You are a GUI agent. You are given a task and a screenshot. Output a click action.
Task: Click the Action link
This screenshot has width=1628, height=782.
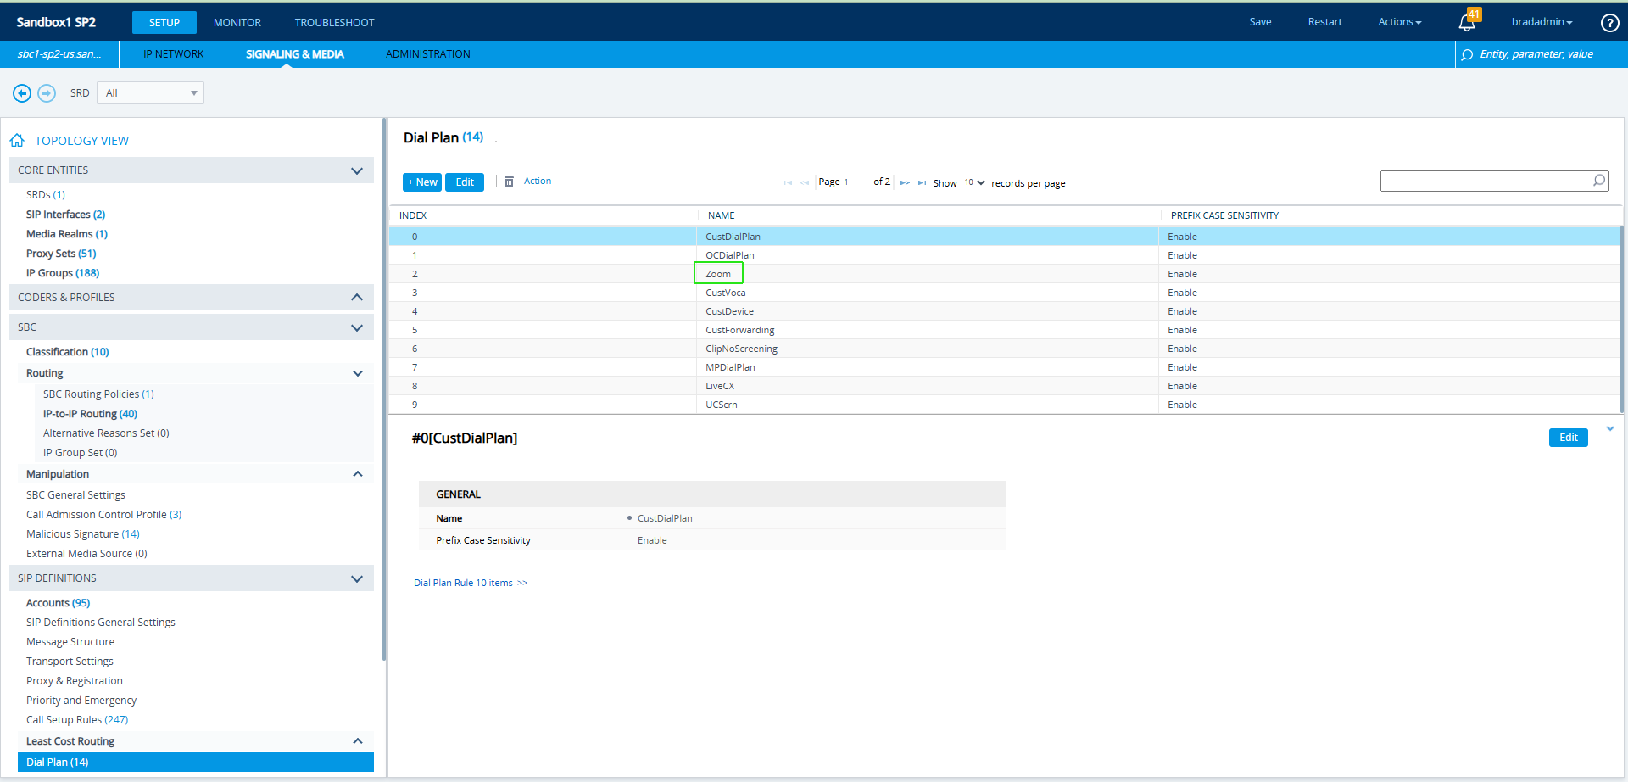(x=538, y=181)
